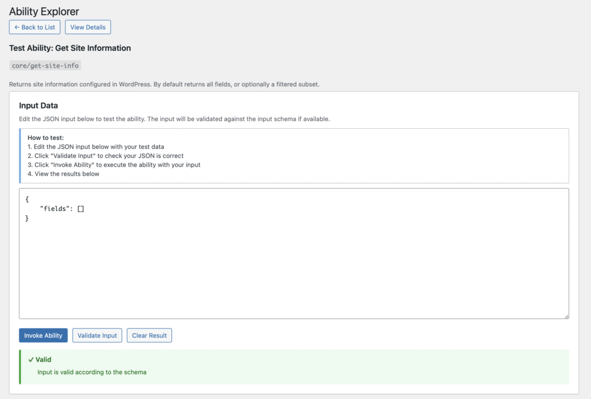591x399 pixels.
Task: Click the ability description text about WordPress
Action: [x=164, y=84]
